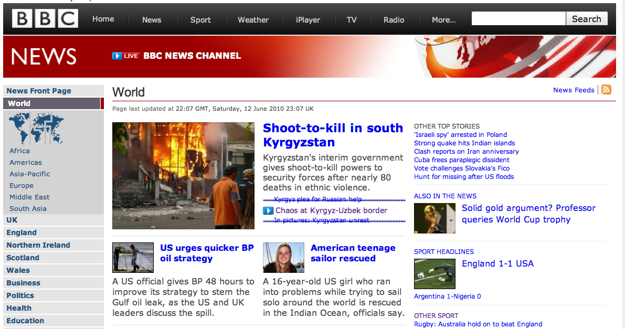Open the Shoot-to-kill in south Kyrgyzstan headline
625x329 pixels.
point(333,135)
